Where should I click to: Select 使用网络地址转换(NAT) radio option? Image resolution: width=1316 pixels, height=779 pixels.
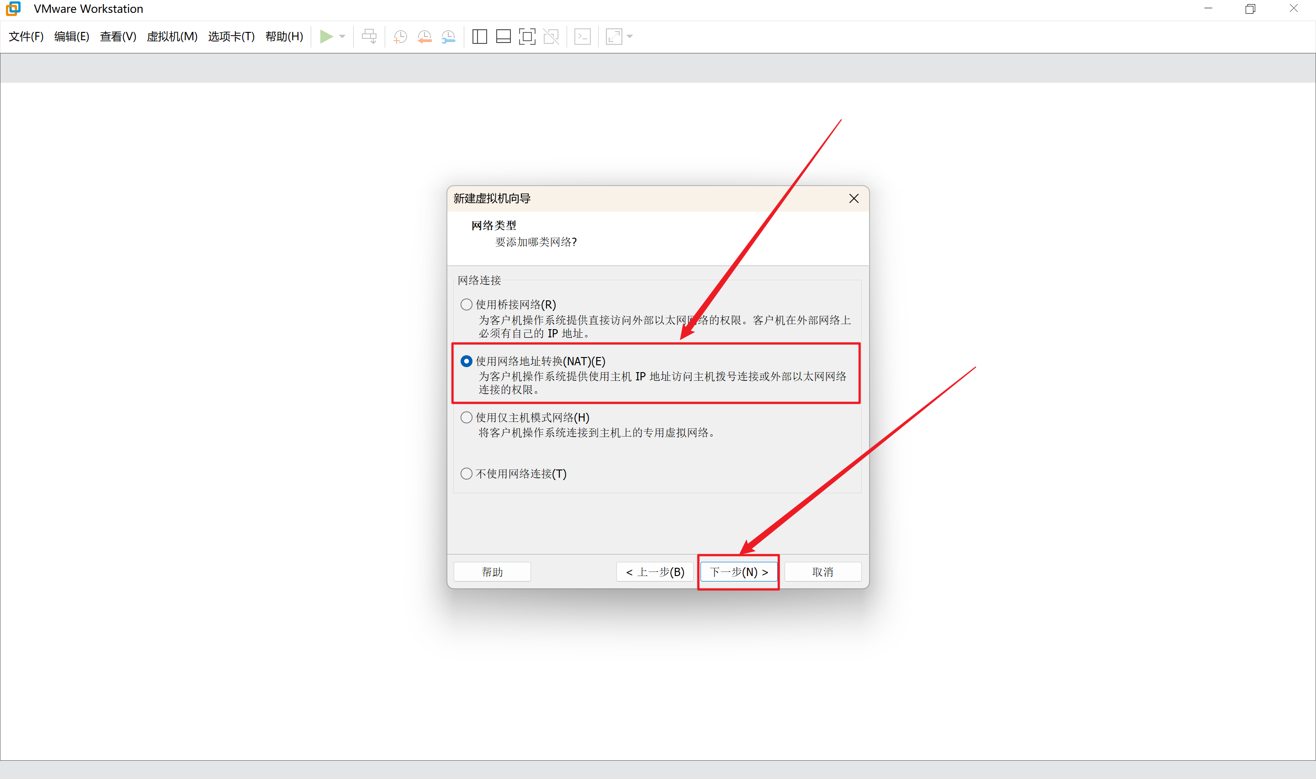click(x=466, y=361)
